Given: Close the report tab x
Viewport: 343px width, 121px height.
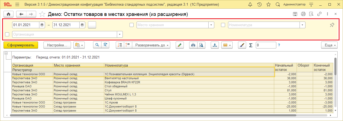Looking at the screenshot, I should pyautogui.click(x=335, y=14).
